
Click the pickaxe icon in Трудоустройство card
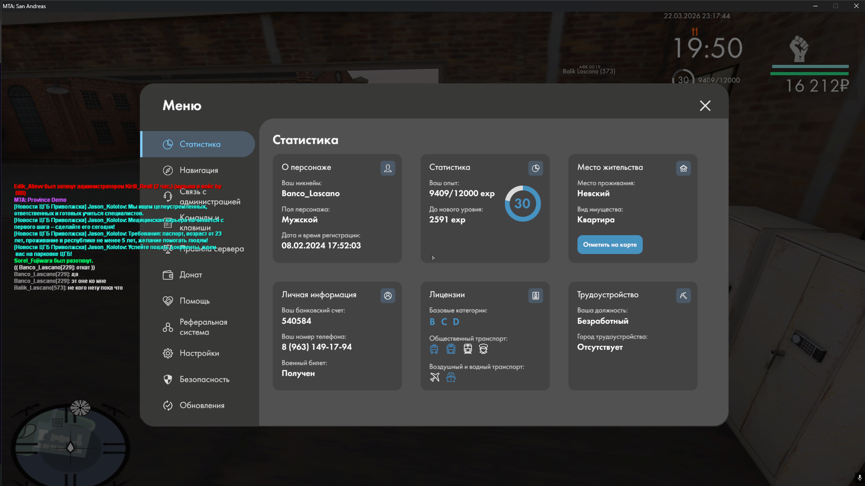pos(683,296)
